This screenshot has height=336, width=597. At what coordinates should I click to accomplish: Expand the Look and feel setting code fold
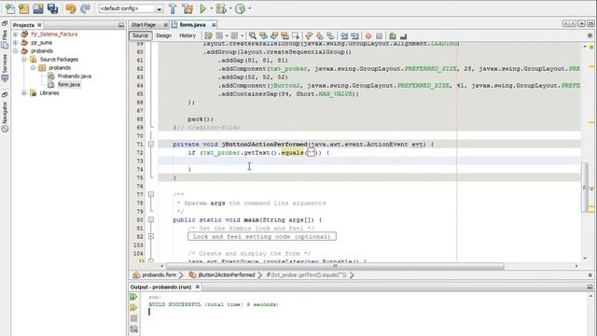tap(151, 236)
